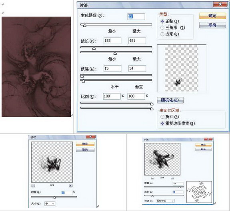
Task: Close the Ripple (波纹) dialog
Action: coord(91,137)
